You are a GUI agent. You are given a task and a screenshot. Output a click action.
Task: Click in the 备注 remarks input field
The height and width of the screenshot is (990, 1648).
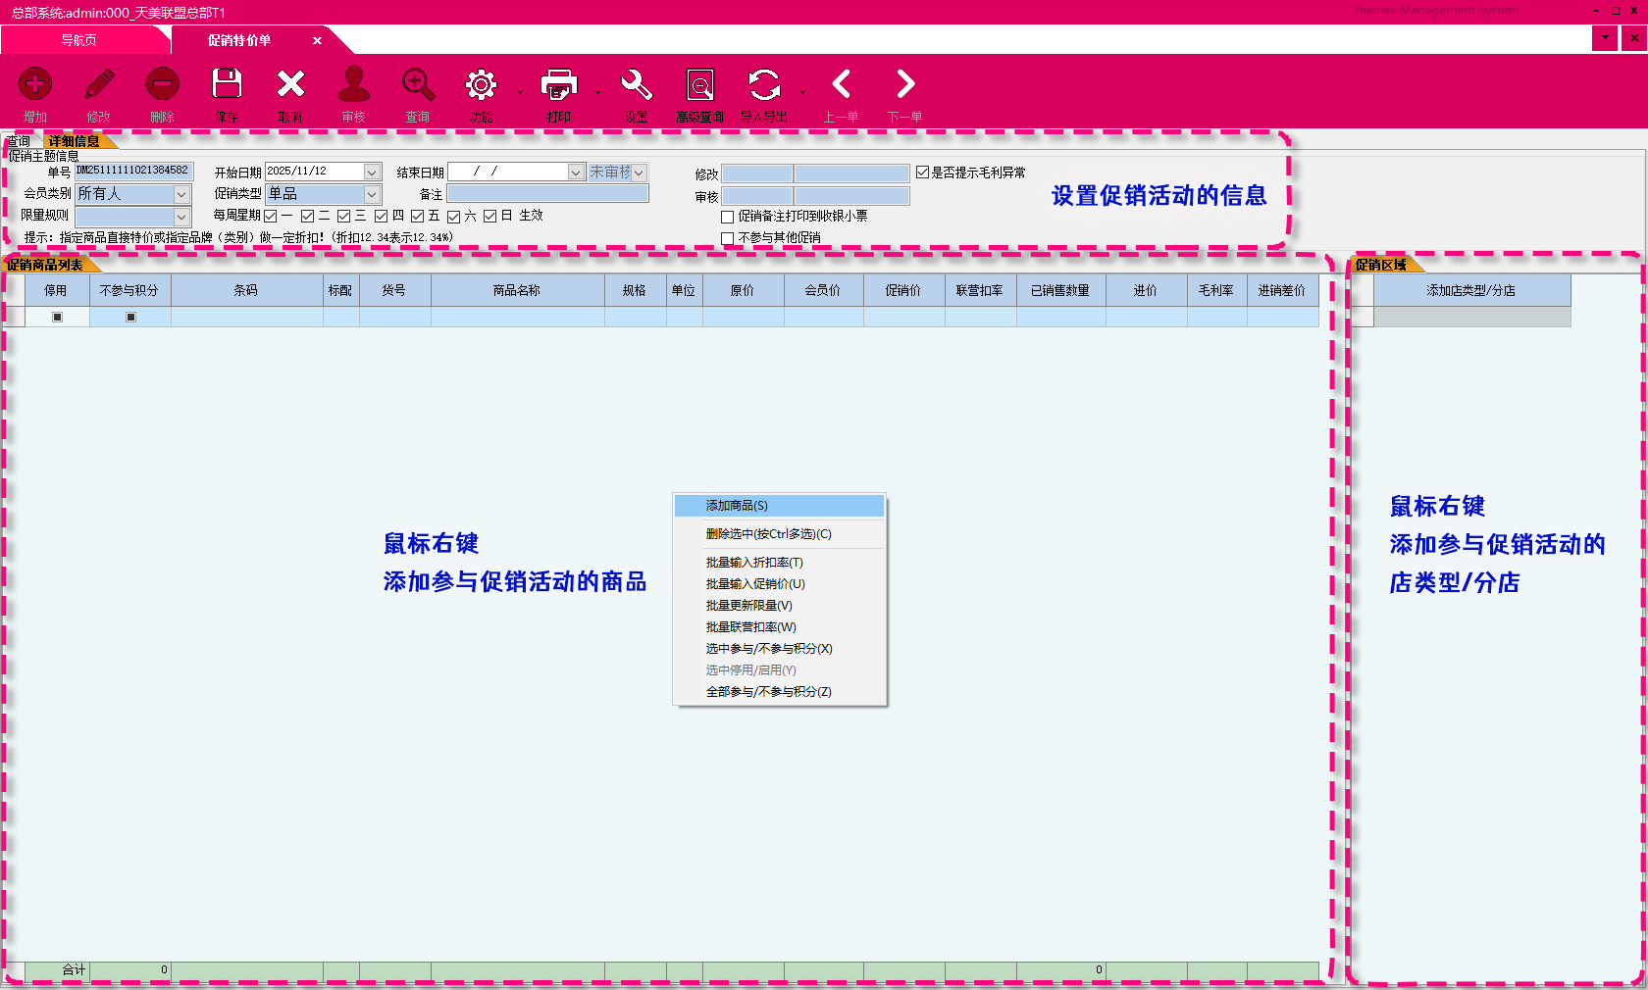(547, 193)
